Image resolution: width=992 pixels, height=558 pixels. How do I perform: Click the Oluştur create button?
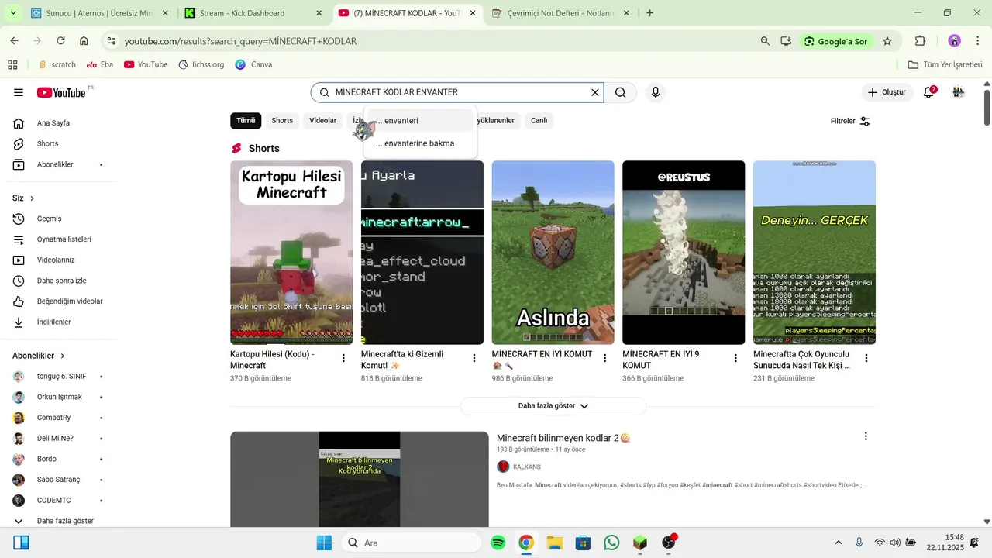point(887,92)
